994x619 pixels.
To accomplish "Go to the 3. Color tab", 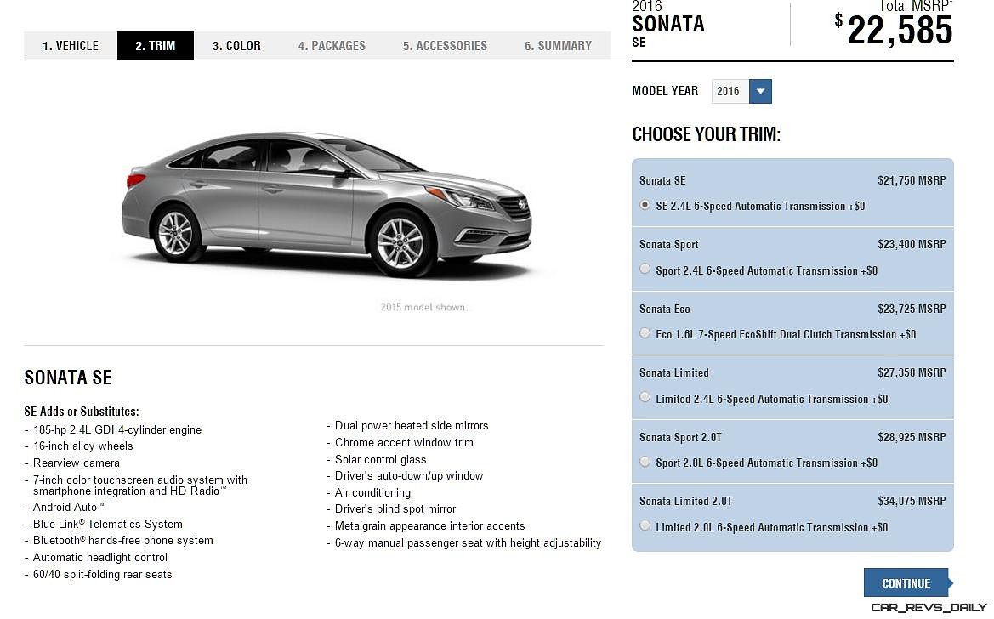I will 236,46.
